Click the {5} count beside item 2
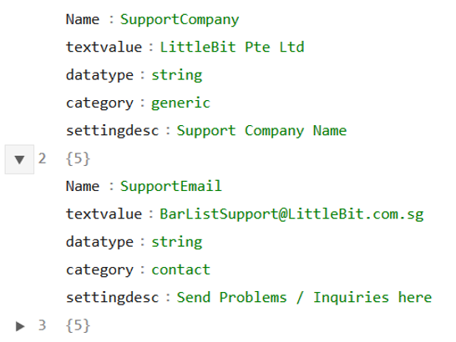Screen dimensions: 456x342 click(x=78, y=159)
